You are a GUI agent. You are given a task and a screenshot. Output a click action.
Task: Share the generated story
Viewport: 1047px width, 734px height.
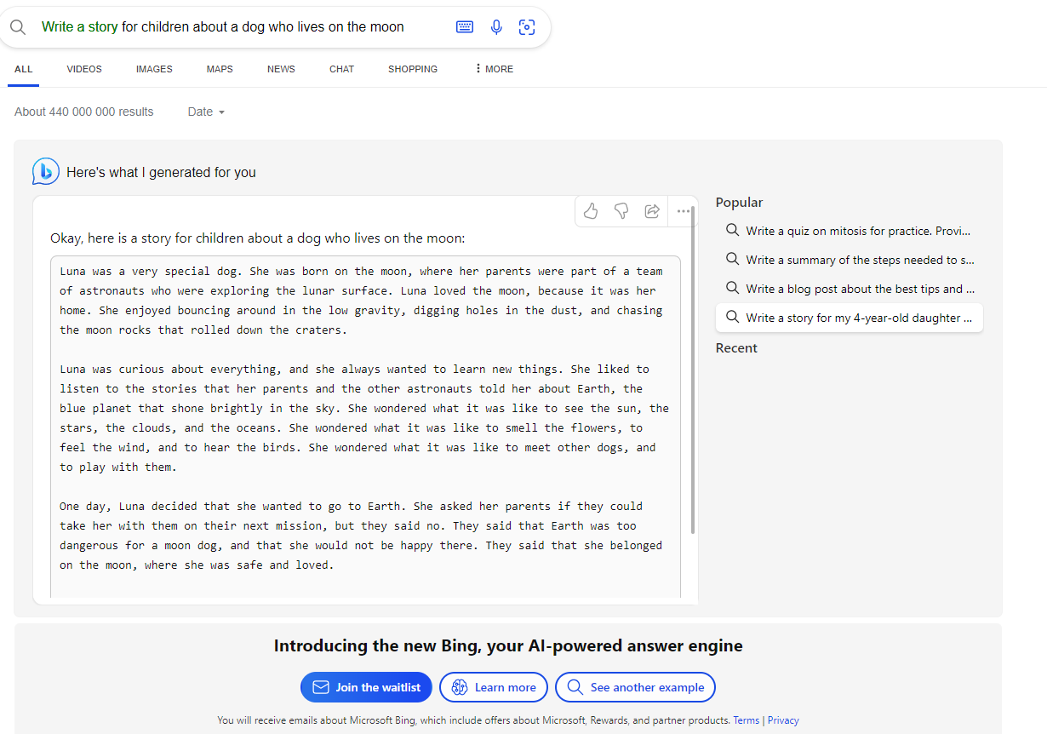[652, 210]
